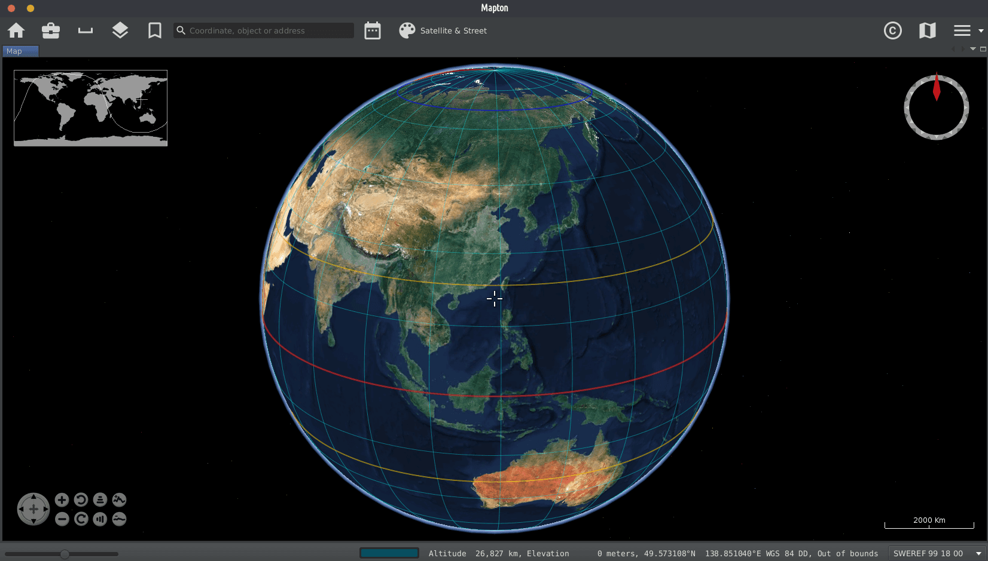The image size is (988, 561).
Task: Zoom out with the minus button
Action: coord(62,519)
